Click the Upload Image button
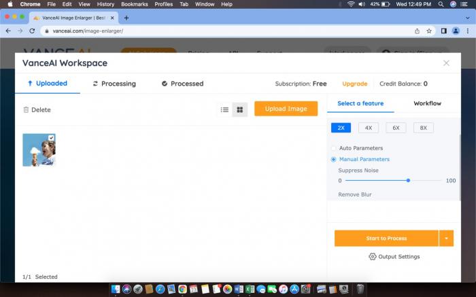Screen dimensions: 476x297 (x=286, y=109)
